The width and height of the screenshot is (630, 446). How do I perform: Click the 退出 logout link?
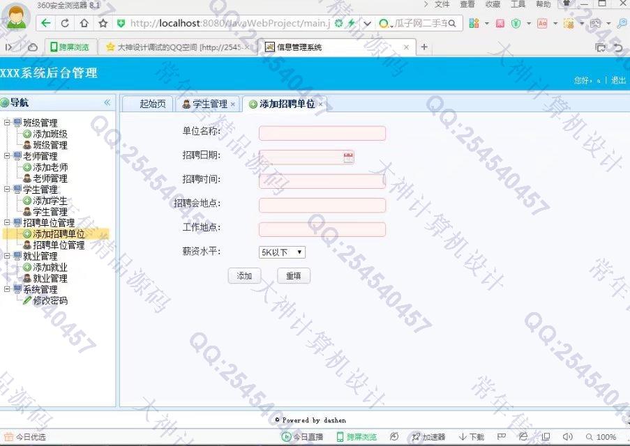pyautogui.click(x=618, y=80)
